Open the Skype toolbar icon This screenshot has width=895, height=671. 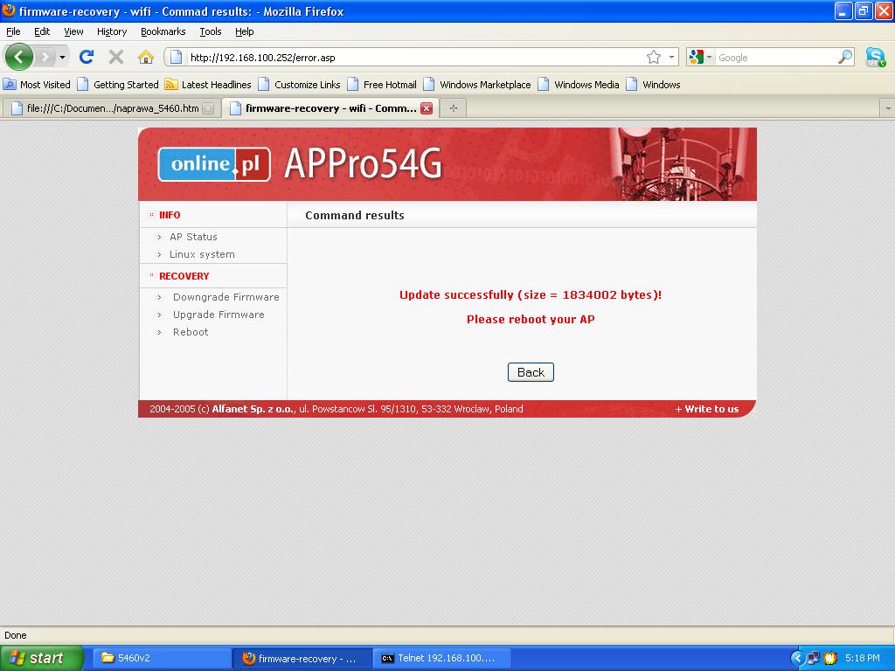(875, 57)
